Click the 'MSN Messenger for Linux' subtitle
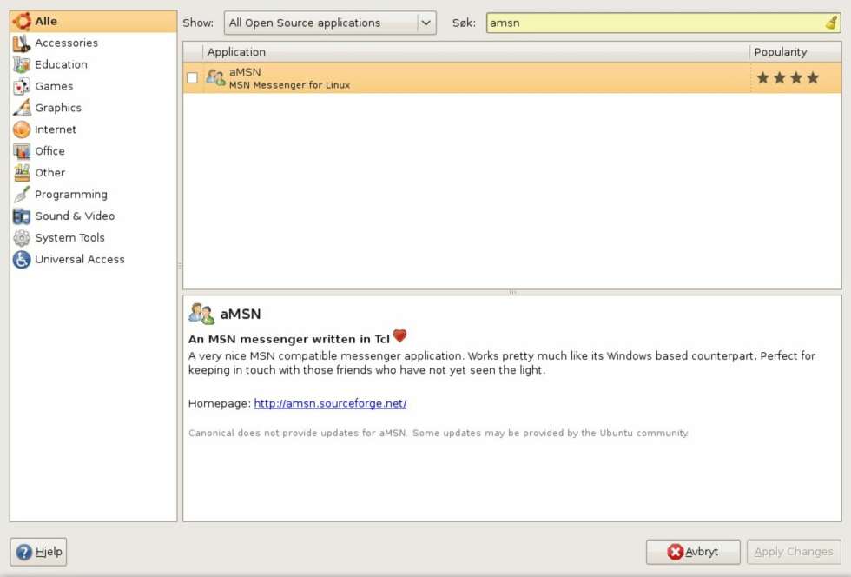The image size is (851, 577). tap(289, 85)
